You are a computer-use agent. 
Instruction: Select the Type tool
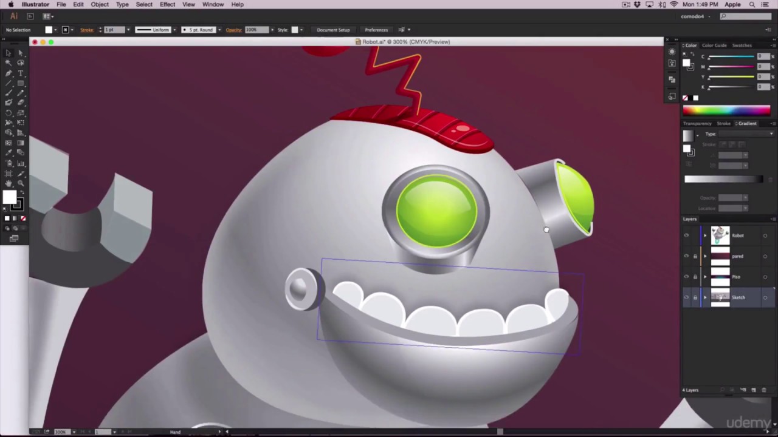tap(20, 73)
